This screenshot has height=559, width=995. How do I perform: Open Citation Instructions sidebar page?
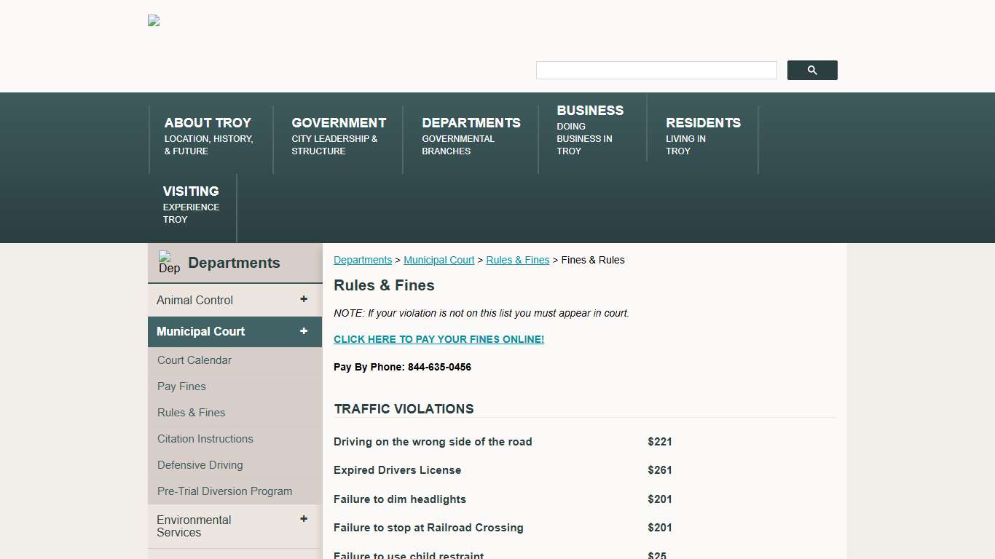(205, 439)
